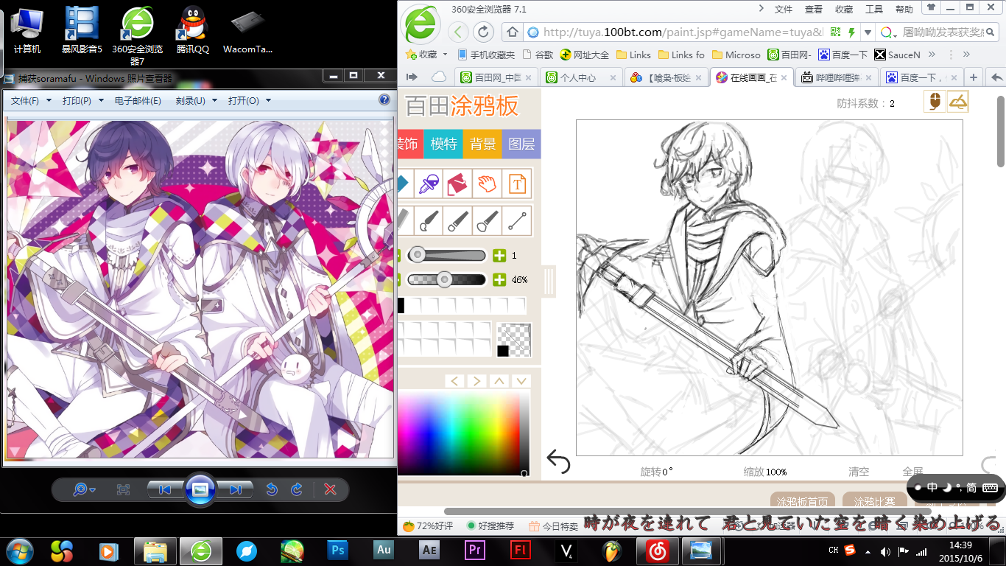Click the 涂鸦板首页 button
The image size is (1006, 566).
[803, 501]
